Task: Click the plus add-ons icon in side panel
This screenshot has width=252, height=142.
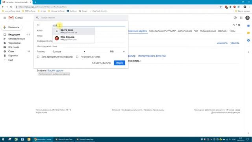Action: tap(248, 52)
